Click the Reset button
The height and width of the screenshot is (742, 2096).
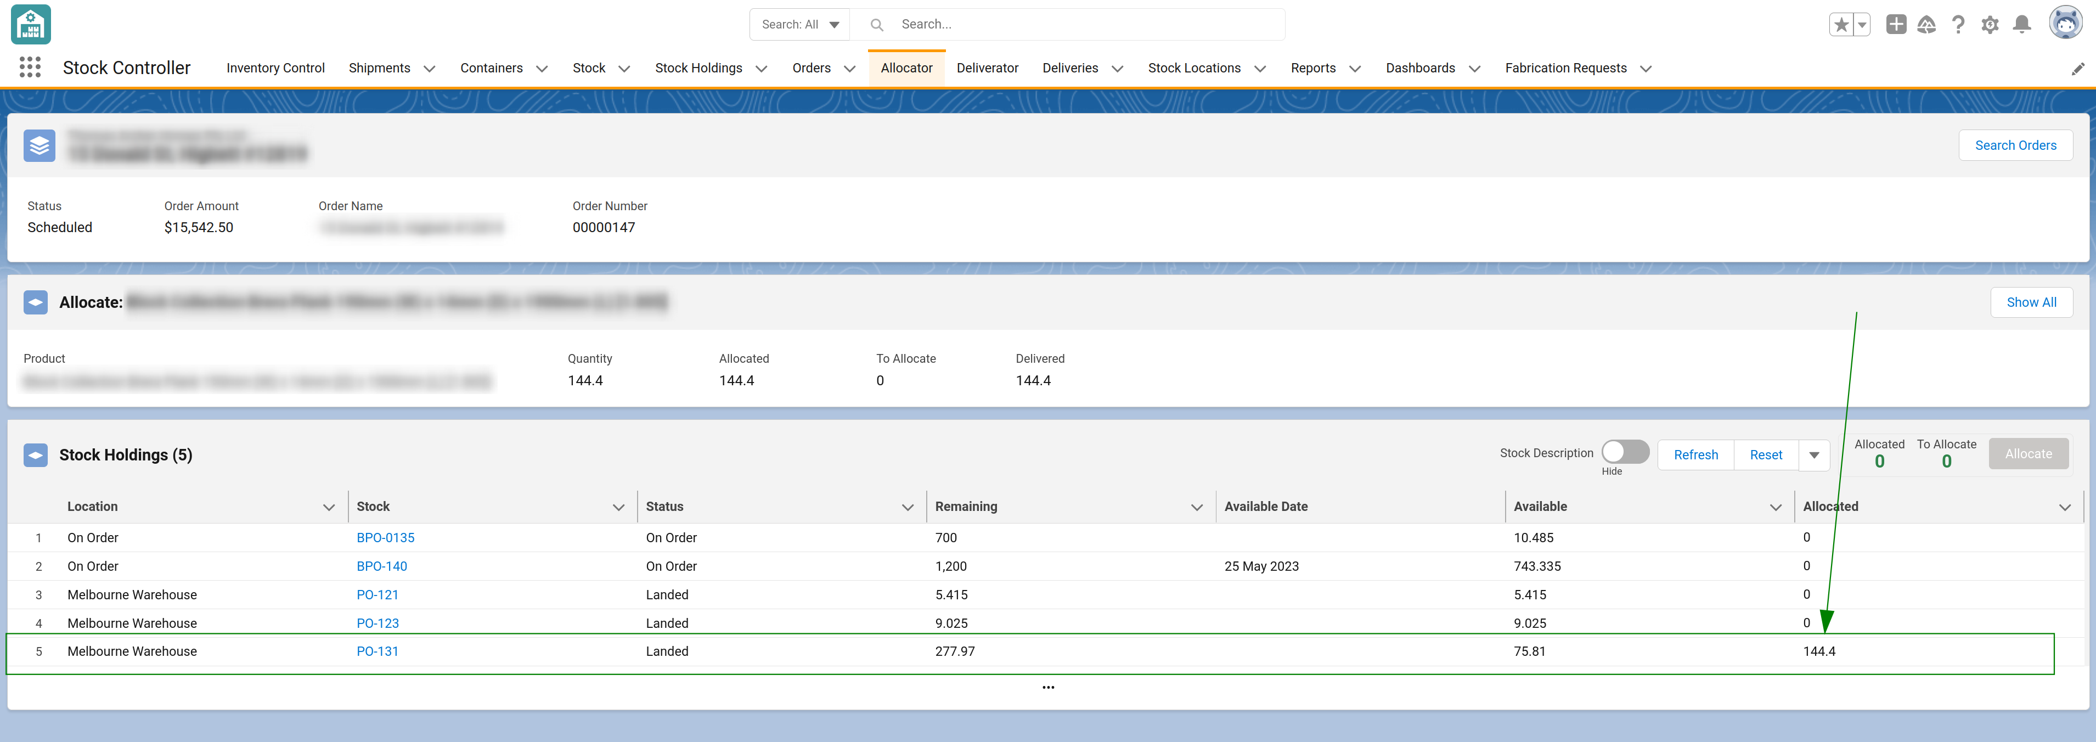coord(1766,455)
